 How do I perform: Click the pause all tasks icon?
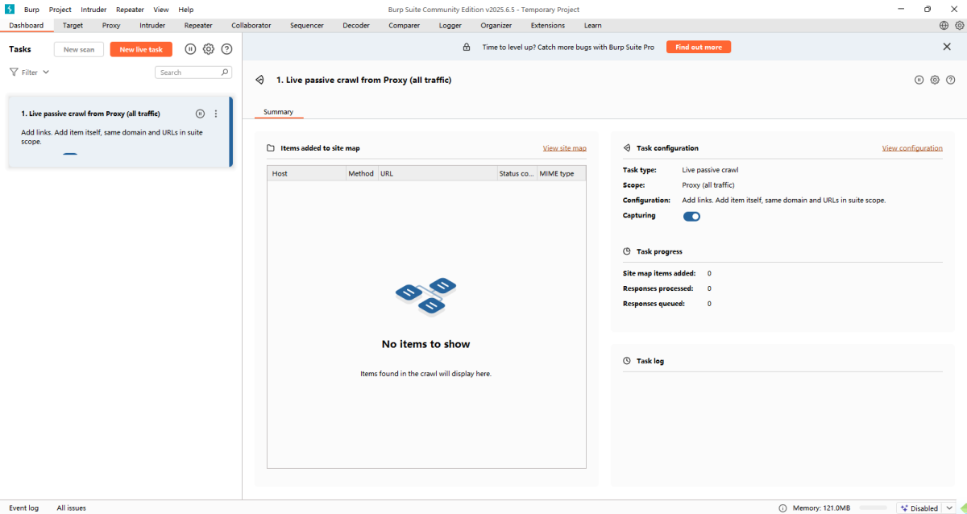pyautogui.click(x=190, y=48)
